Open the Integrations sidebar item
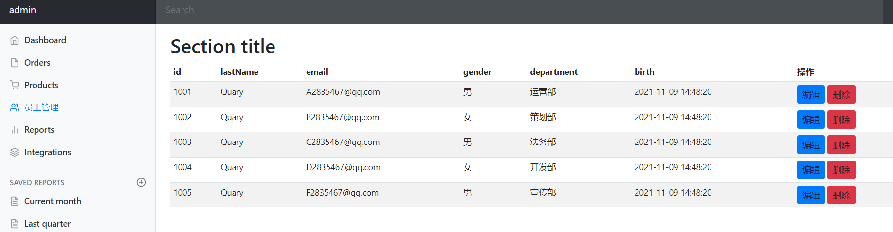The width and height of the screenshot is (893, 232). click(x=47, y=152)
